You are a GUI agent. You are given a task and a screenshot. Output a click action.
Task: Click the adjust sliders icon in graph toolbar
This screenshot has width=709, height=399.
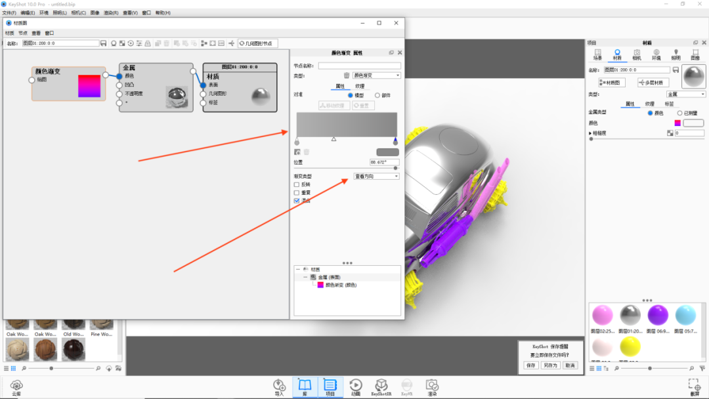(x=139, y=43)
